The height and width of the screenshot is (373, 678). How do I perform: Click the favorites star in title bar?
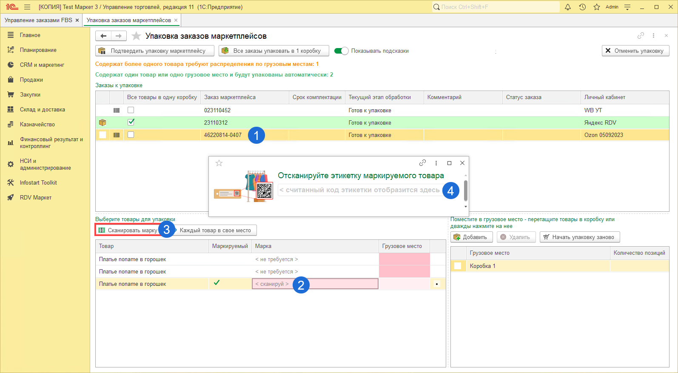pyautogui.click(x=597, y=7)
